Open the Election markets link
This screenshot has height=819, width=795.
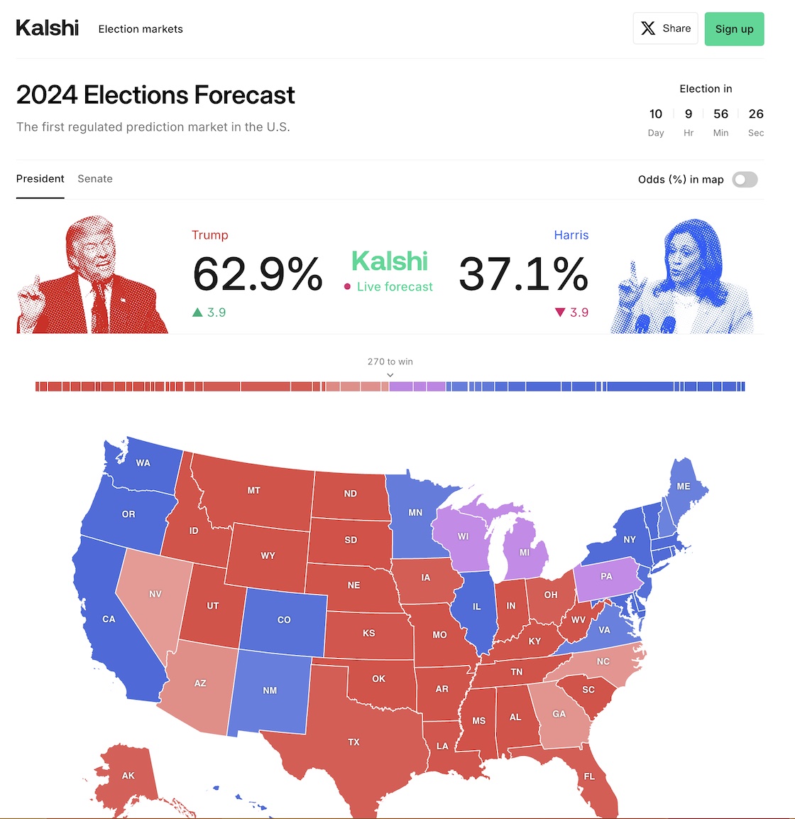tap(141, 29)
